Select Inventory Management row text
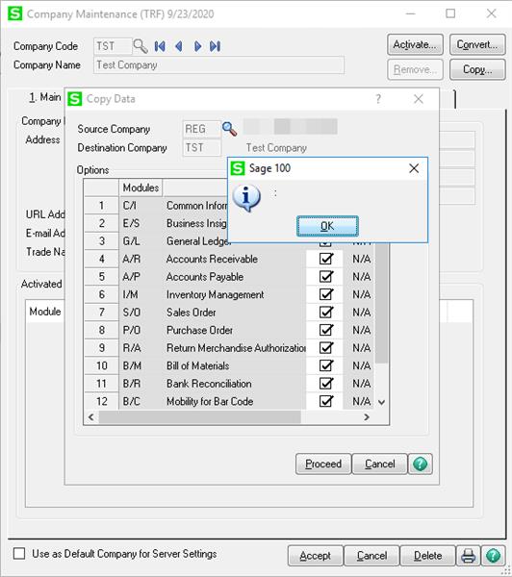The height and width of the screenshot is (577, 512). 216,294
